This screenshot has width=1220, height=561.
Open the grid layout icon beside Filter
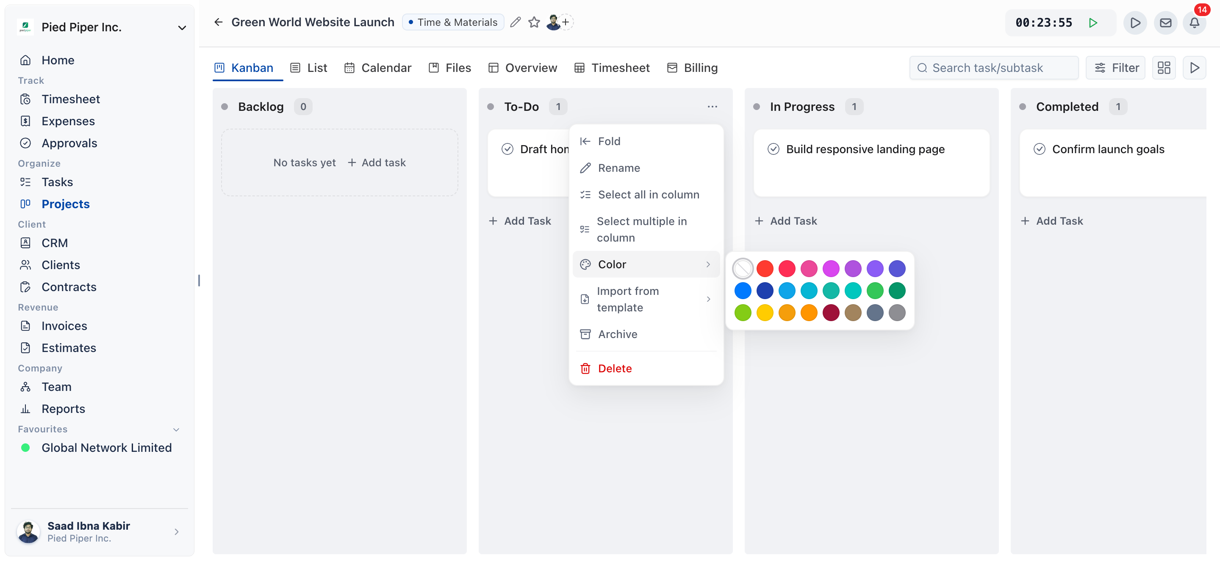tap(1164, 68)
